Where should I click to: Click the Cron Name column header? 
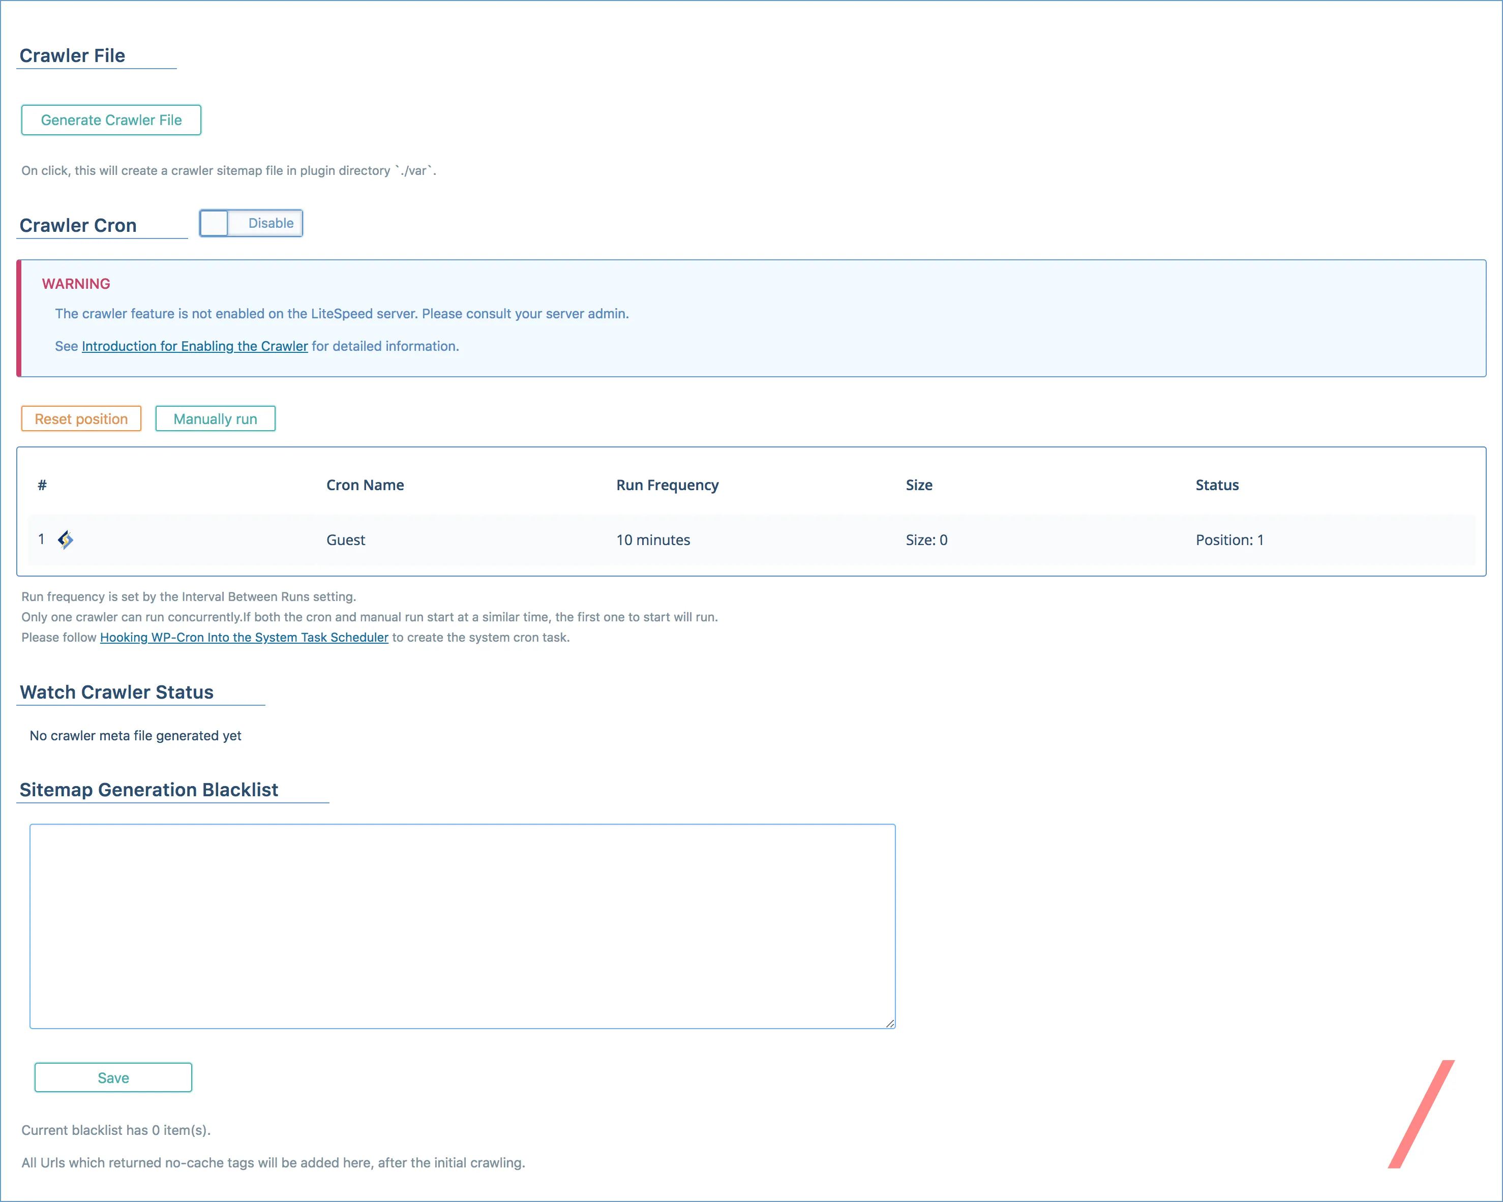click(365, 485)
